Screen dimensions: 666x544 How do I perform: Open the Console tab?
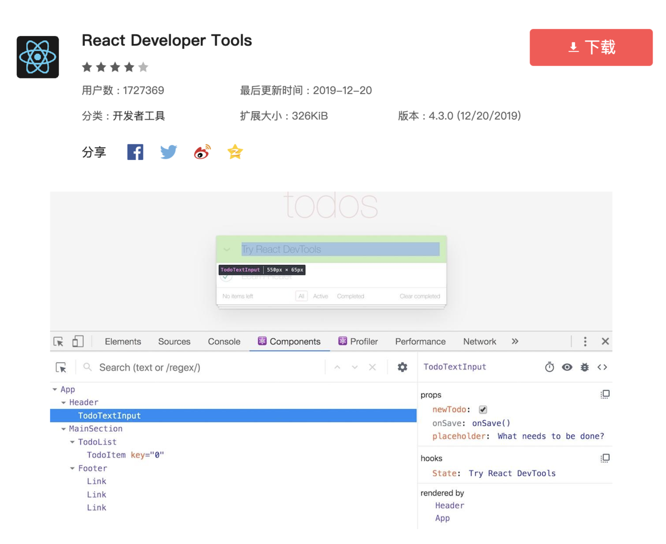pyautogui.click(x=224, y=342)
